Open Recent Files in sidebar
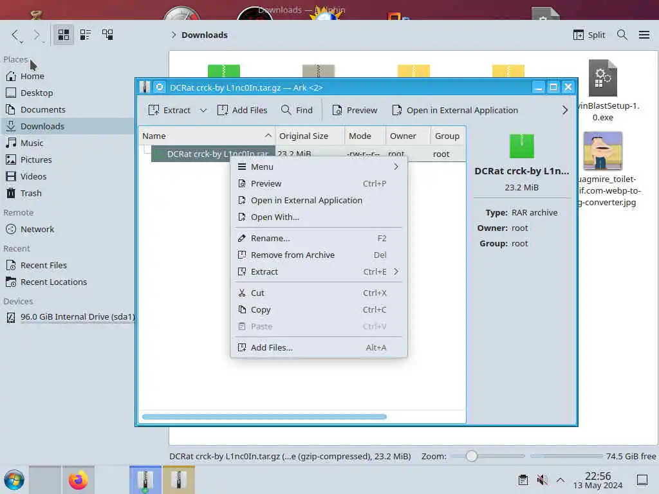The width and height of the screenshot is (659, 494). 67,266
